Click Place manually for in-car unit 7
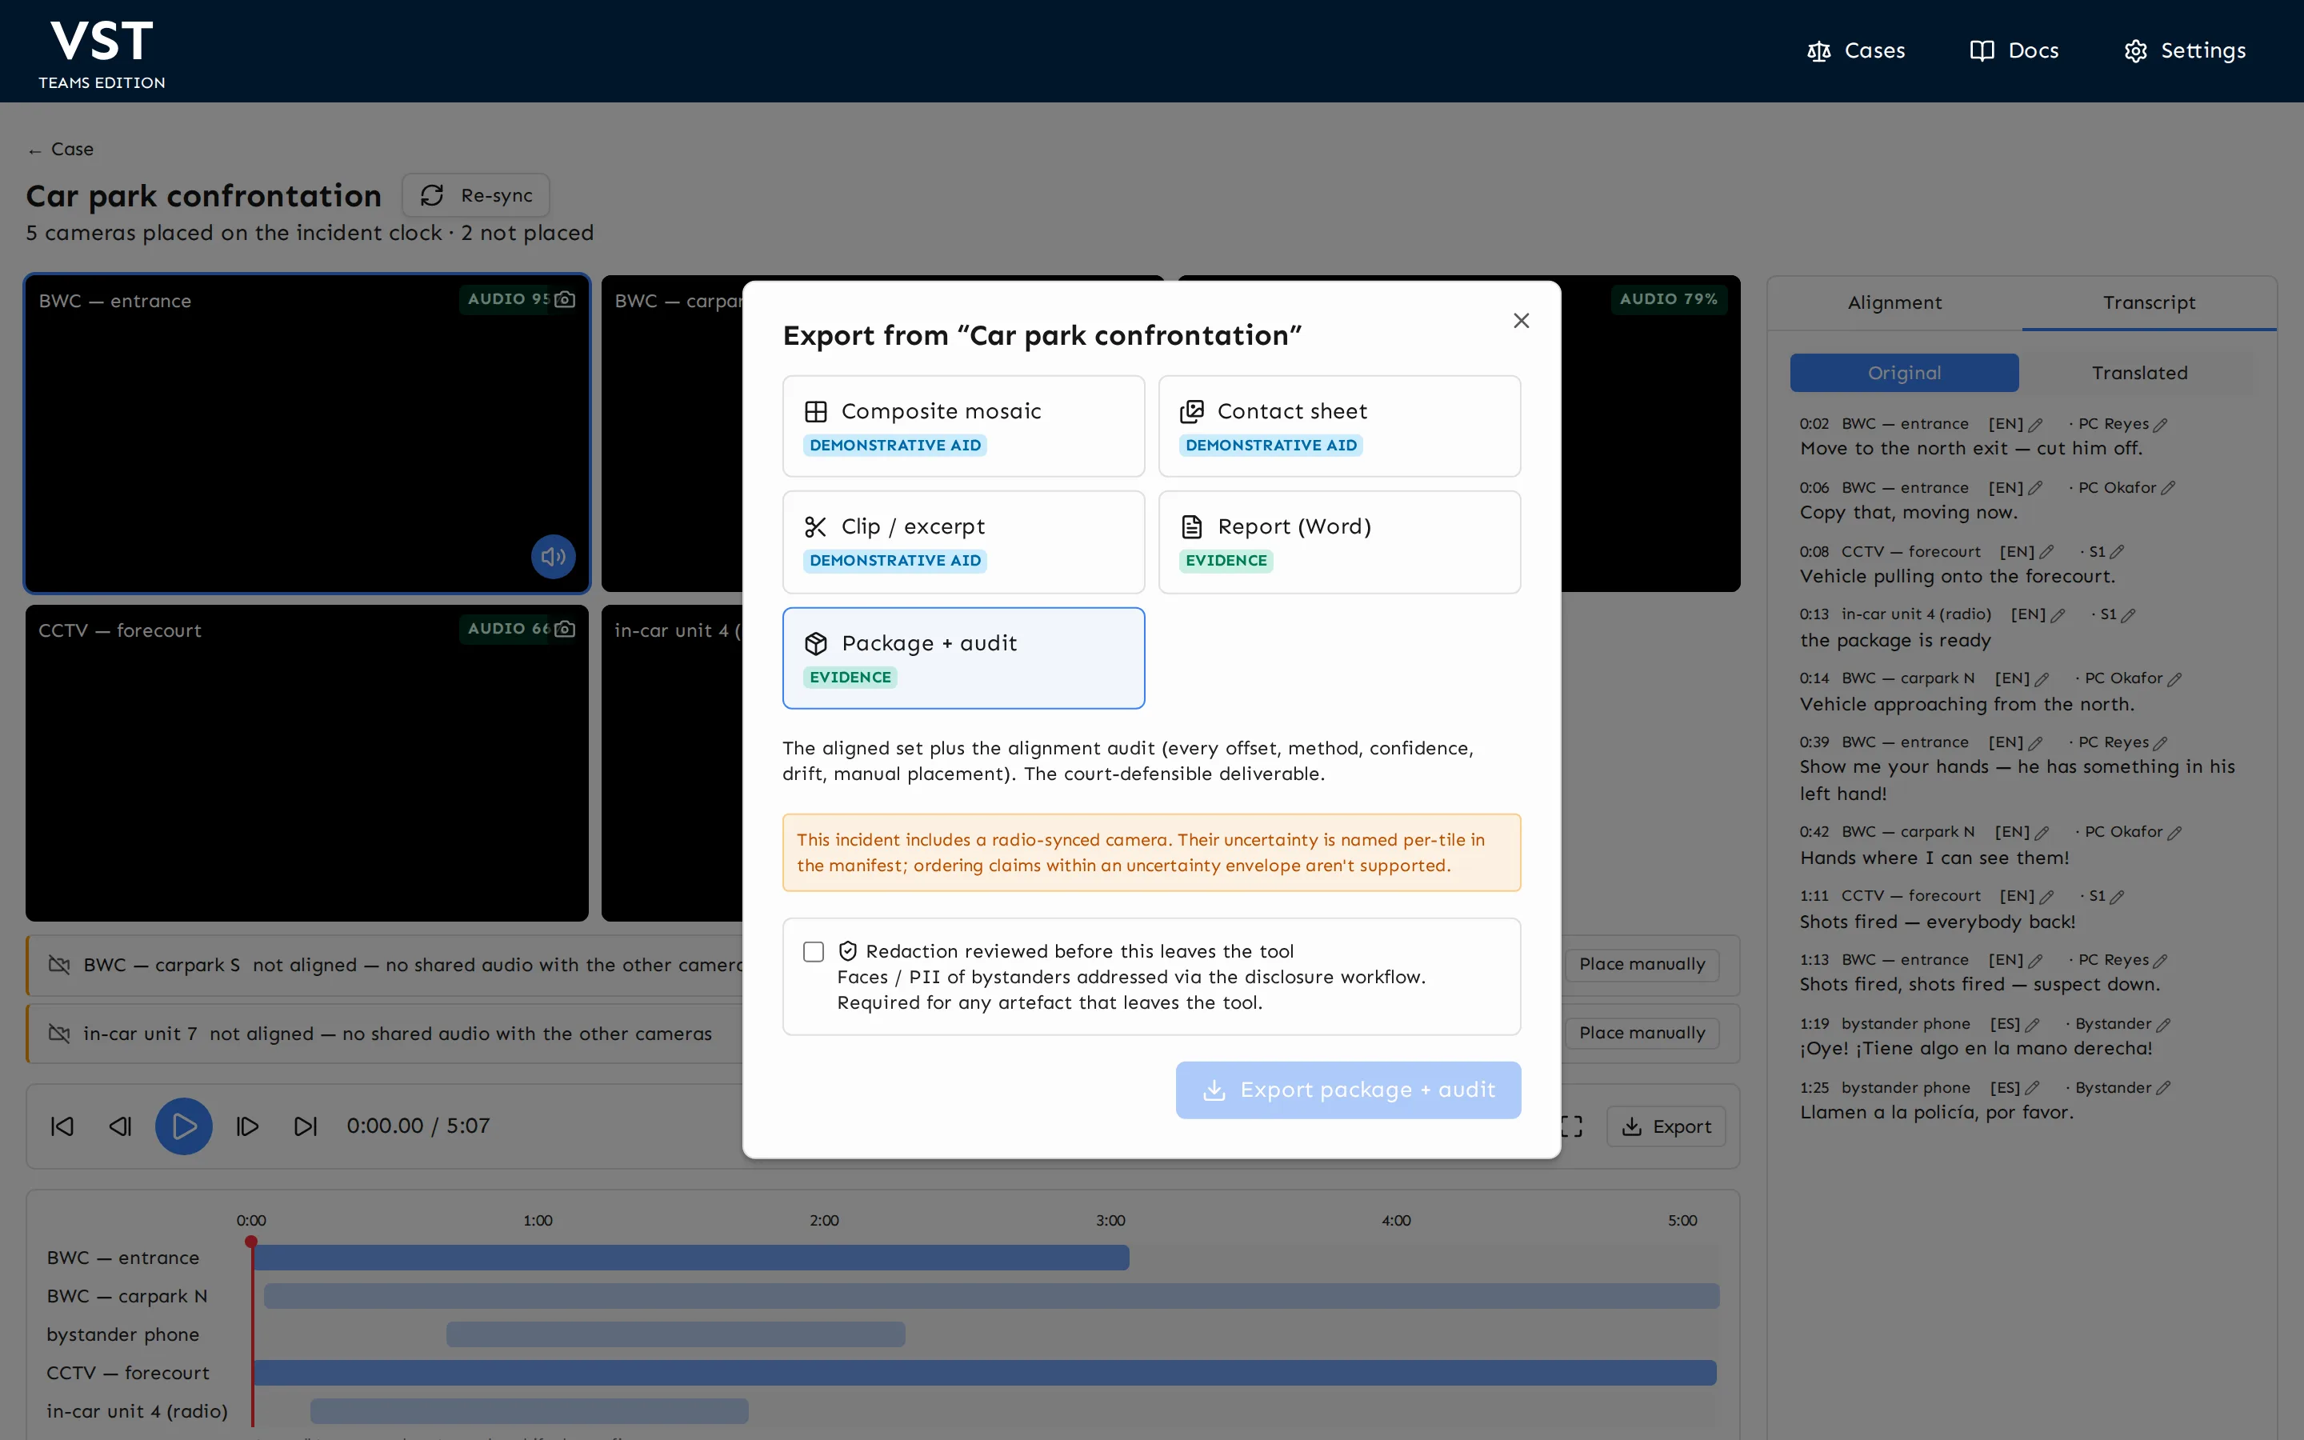Viewport: 2304px width, 1440px height. point(1642,1034)
